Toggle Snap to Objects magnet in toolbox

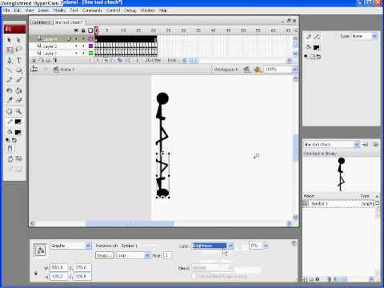[x=10, y=149]
